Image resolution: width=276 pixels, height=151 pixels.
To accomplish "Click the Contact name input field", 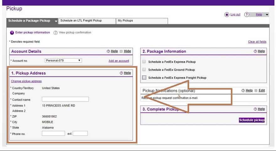I will (x=65, y=99).
